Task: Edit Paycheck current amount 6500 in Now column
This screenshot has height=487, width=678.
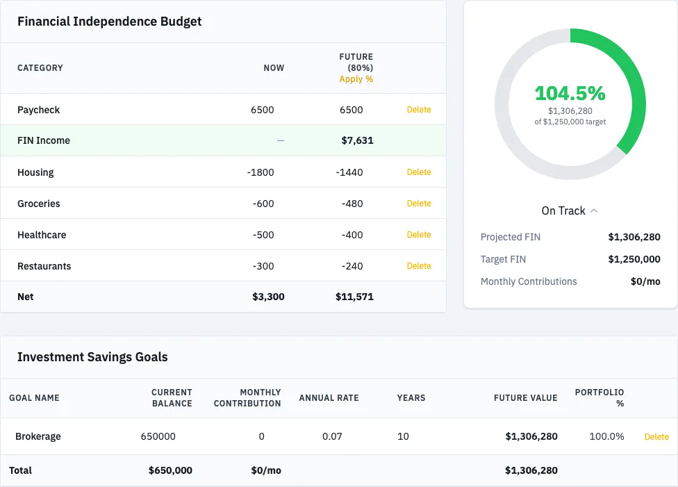Action: pyautogui.click(x=262, y=110)
